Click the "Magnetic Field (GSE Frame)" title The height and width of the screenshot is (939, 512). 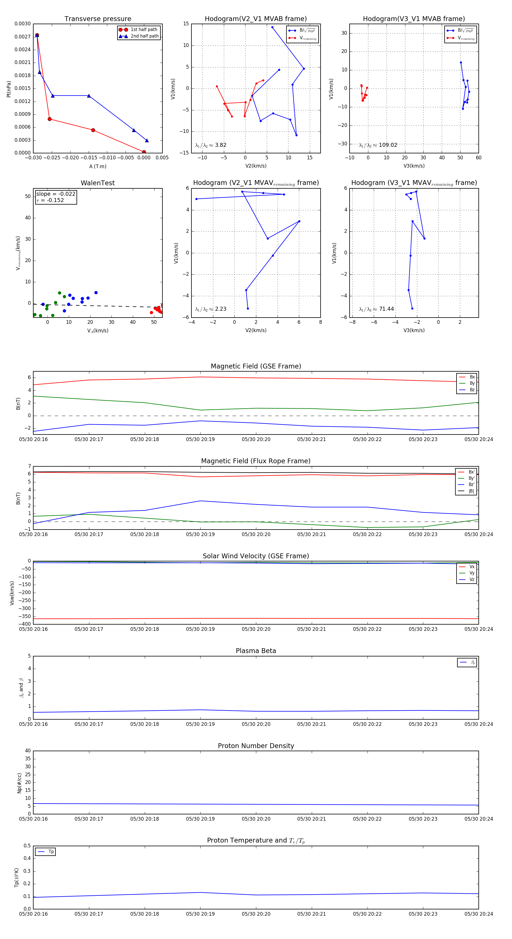[256, 366]
